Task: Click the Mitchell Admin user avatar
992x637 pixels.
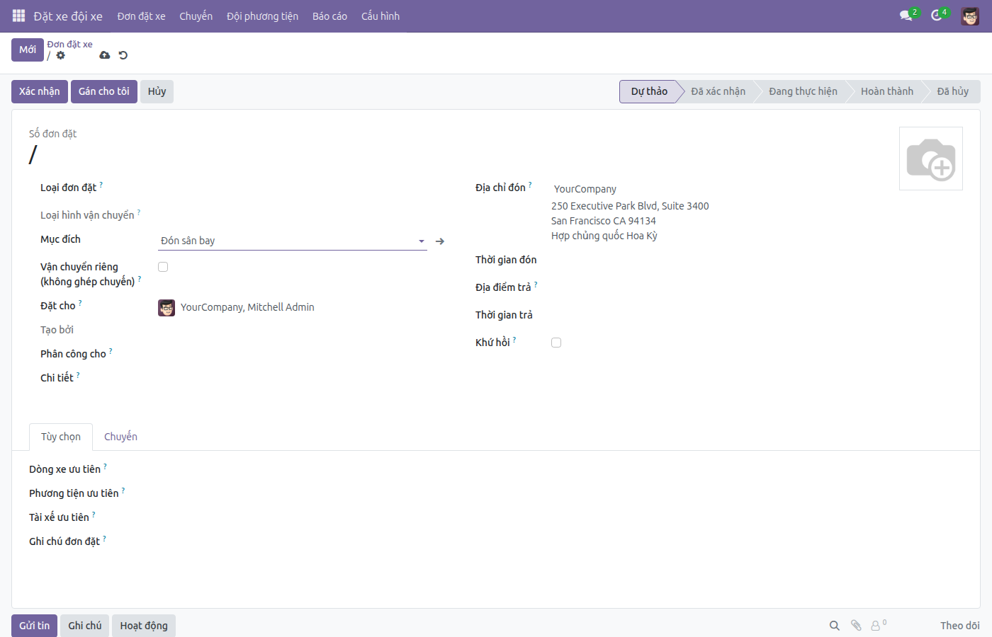Action: pyautogui.click(x=970, y=16)
